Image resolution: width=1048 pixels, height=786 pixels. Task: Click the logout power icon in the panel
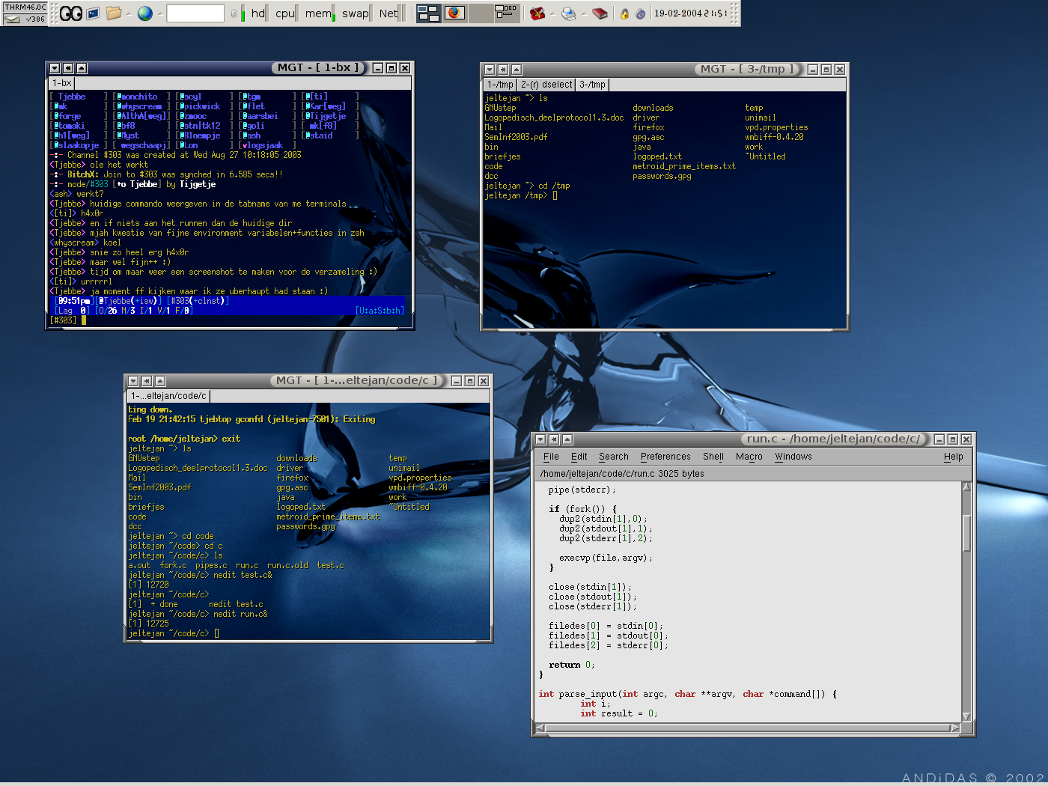641,13
